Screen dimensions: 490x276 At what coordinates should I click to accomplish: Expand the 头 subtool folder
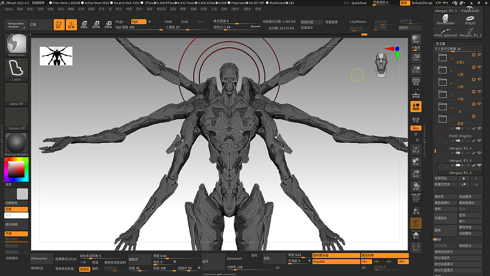(443, 107)
